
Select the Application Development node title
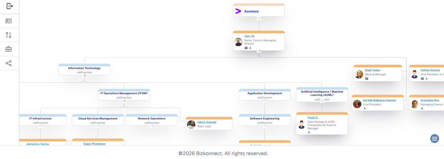pos(264,93)
